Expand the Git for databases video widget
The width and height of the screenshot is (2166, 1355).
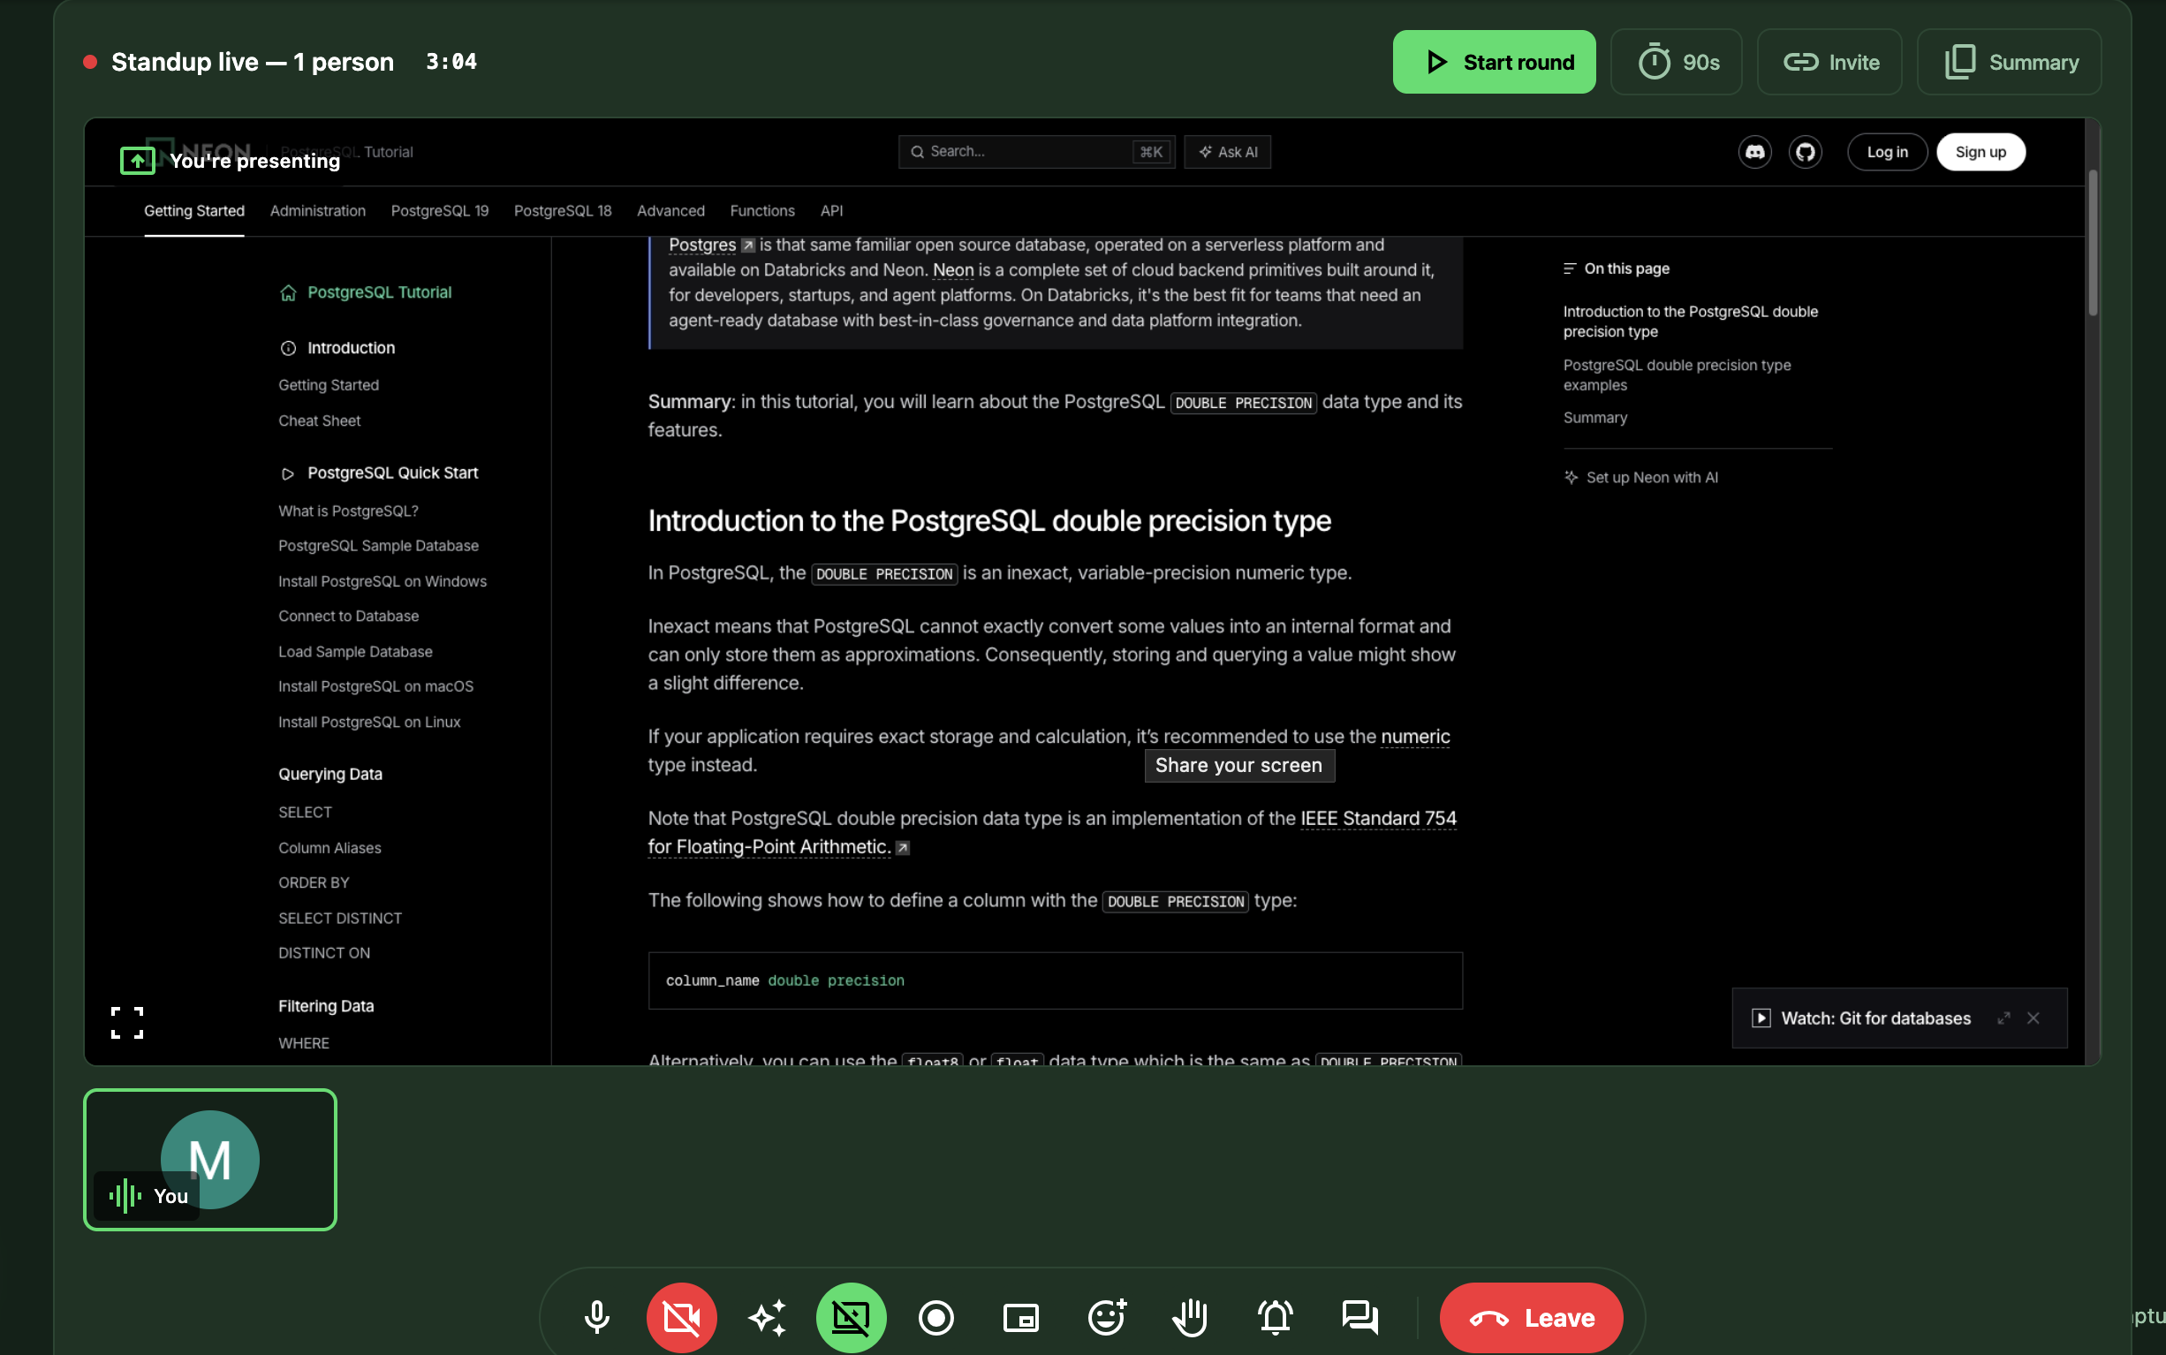(x=2003, y=1018)
